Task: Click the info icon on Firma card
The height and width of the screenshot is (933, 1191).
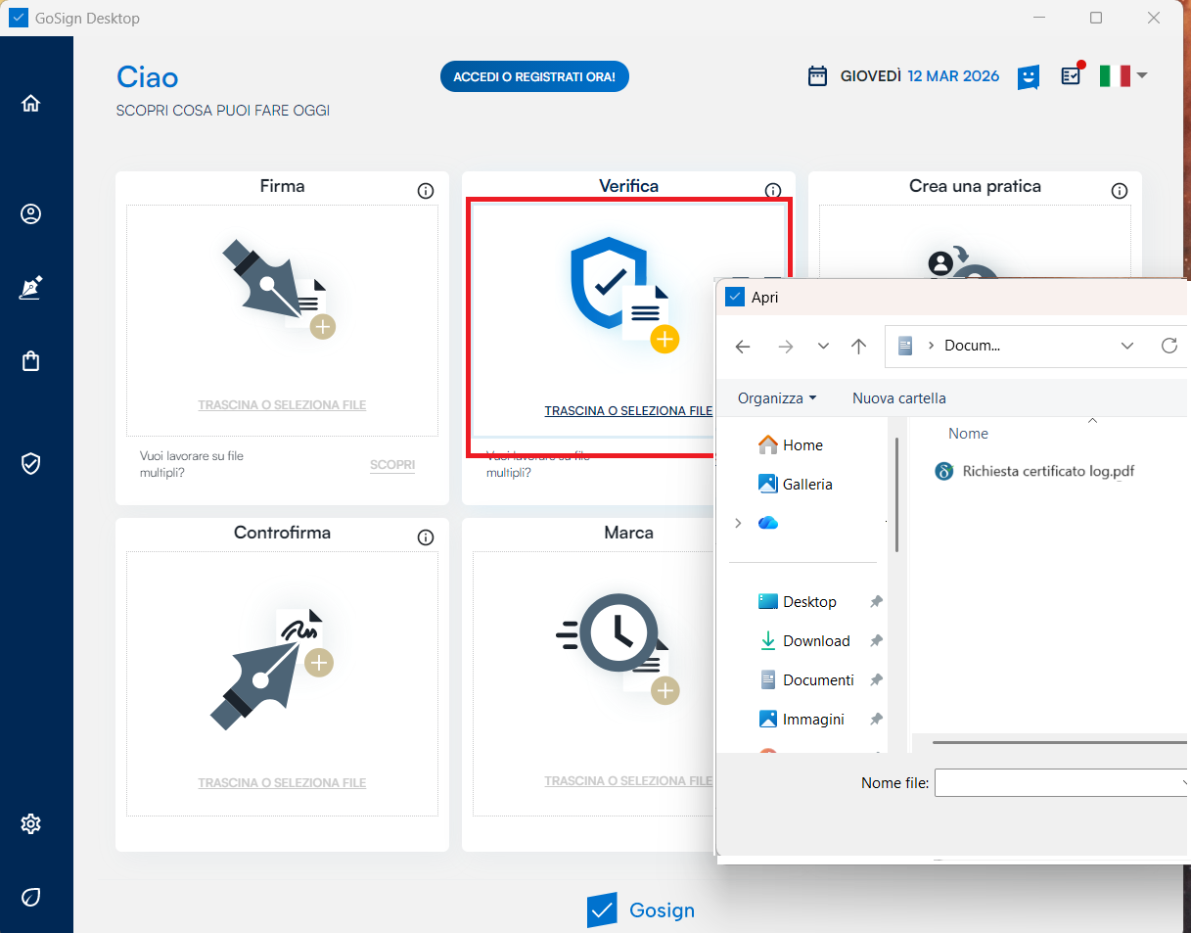Action: pos(426,191)
